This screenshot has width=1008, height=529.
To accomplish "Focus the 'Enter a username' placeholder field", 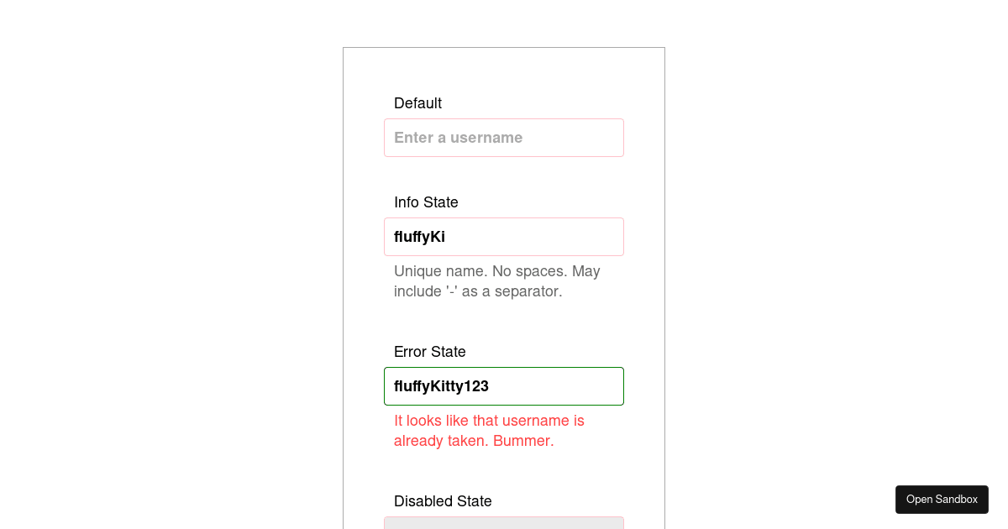I will coord(503,137).
